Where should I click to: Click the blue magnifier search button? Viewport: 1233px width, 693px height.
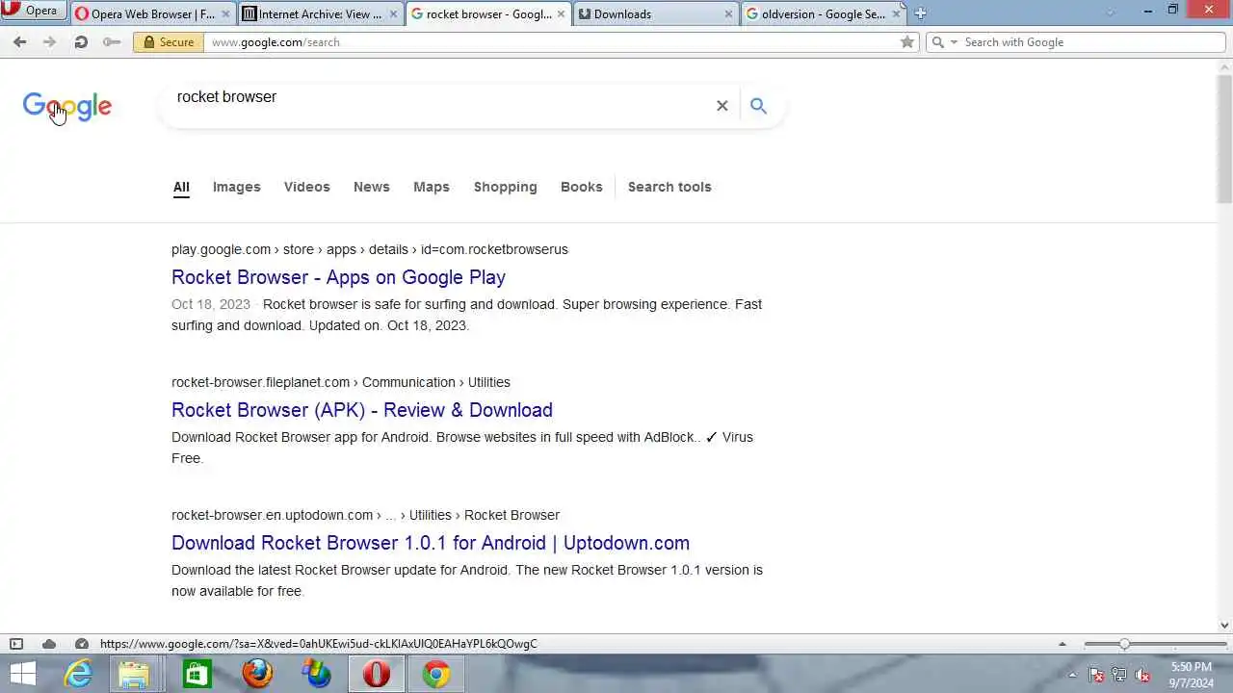click(758, 106)
